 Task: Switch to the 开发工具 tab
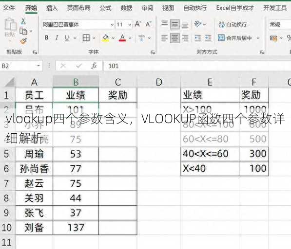click(x=275, y=8)
